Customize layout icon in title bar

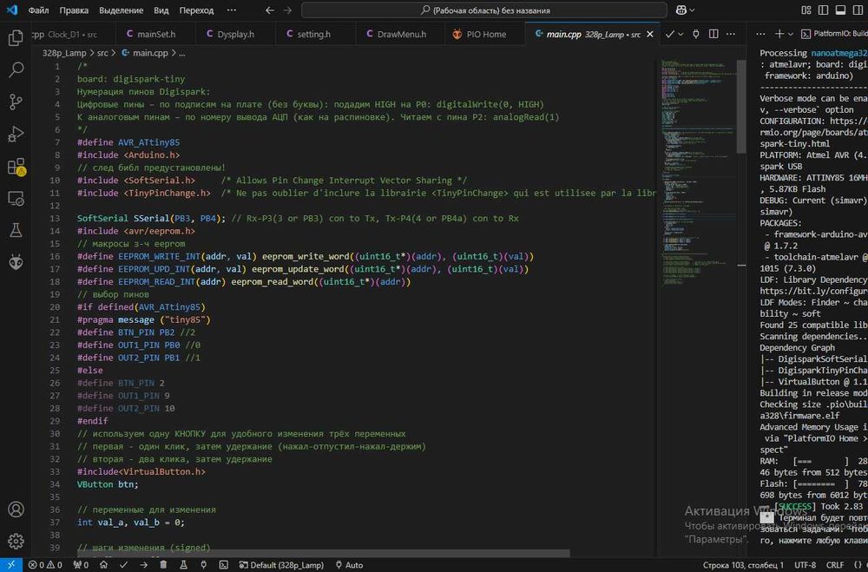(x=806, y=10)
